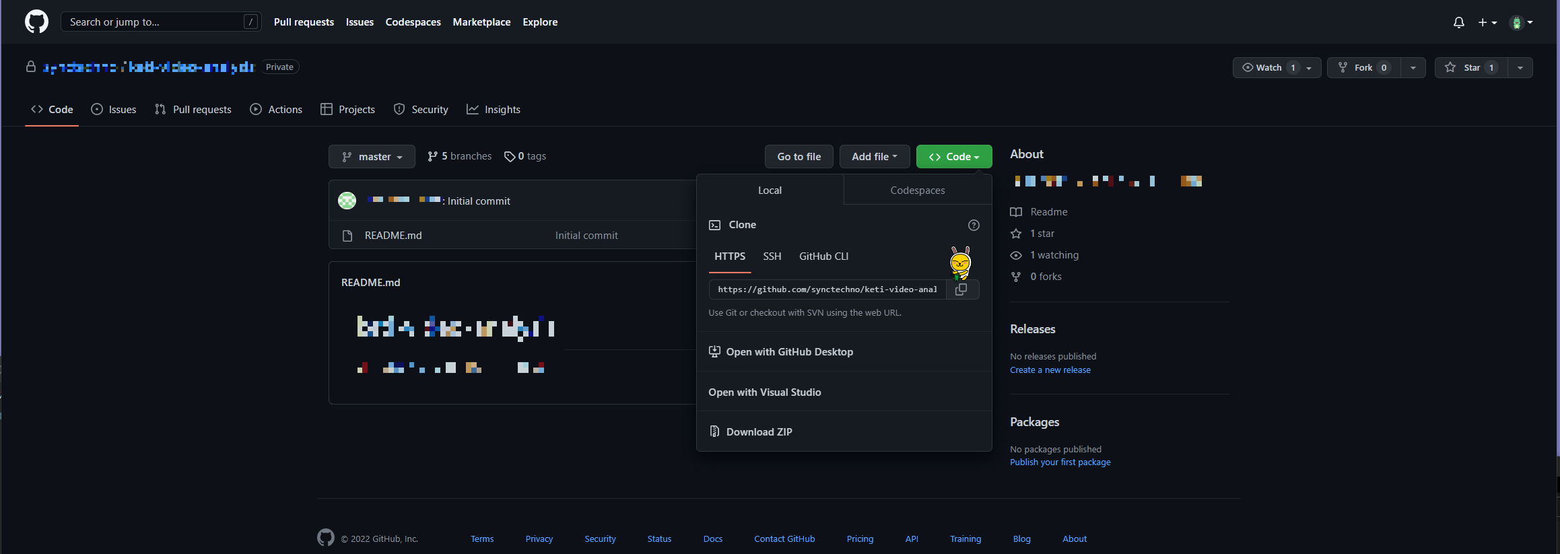
Task: Expand the Fork options dropdown arrow
Action: pyautogui.click(x=1413, y=67)
